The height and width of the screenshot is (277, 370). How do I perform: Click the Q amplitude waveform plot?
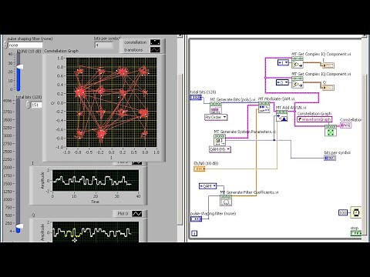pos(96,232)
